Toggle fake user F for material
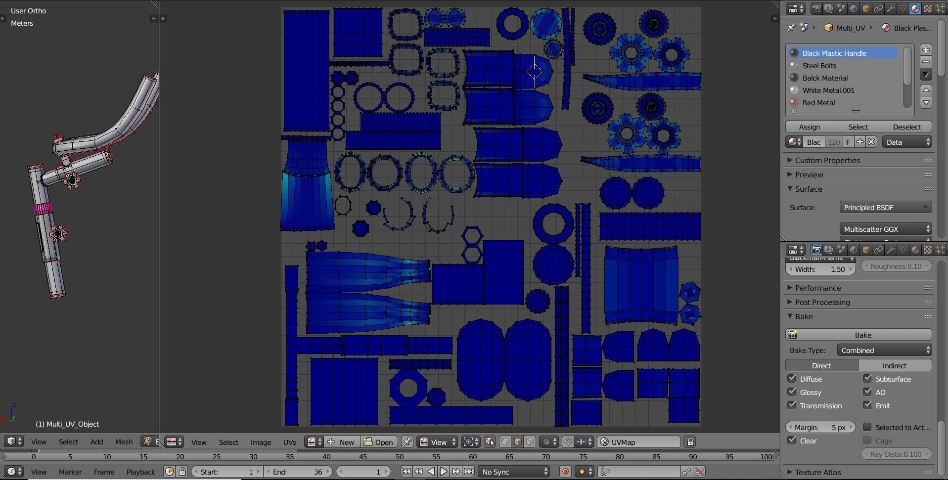Image resolution: width=948 pixels, height=480 pixels. click(848, 142)
